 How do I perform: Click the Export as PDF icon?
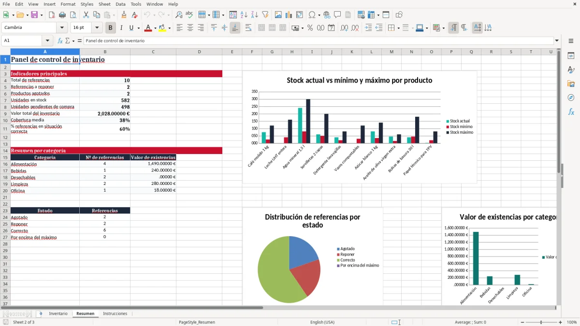point(52,15)
